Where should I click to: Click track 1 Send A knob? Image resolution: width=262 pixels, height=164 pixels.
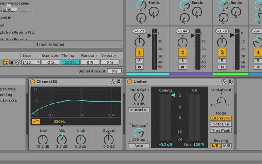coord(141,5)
